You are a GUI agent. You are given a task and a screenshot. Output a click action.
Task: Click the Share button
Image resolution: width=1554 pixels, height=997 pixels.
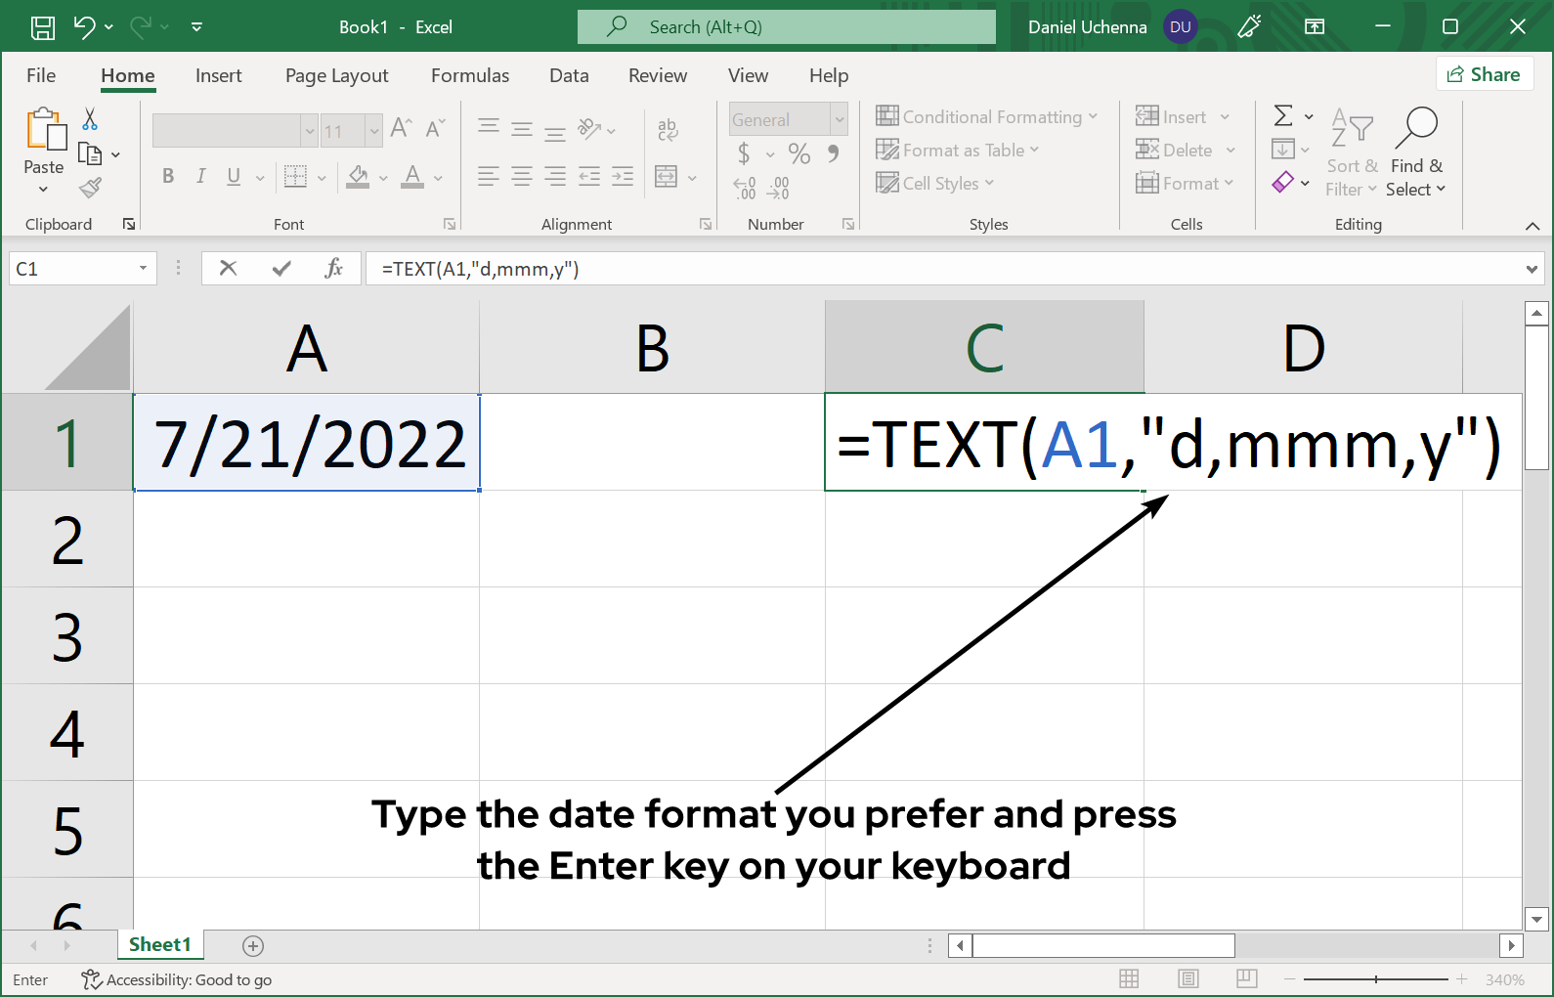1484,74
